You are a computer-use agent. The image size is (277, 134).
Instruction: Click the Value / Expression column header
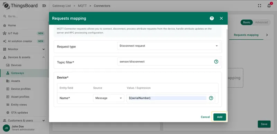point(139,88)
